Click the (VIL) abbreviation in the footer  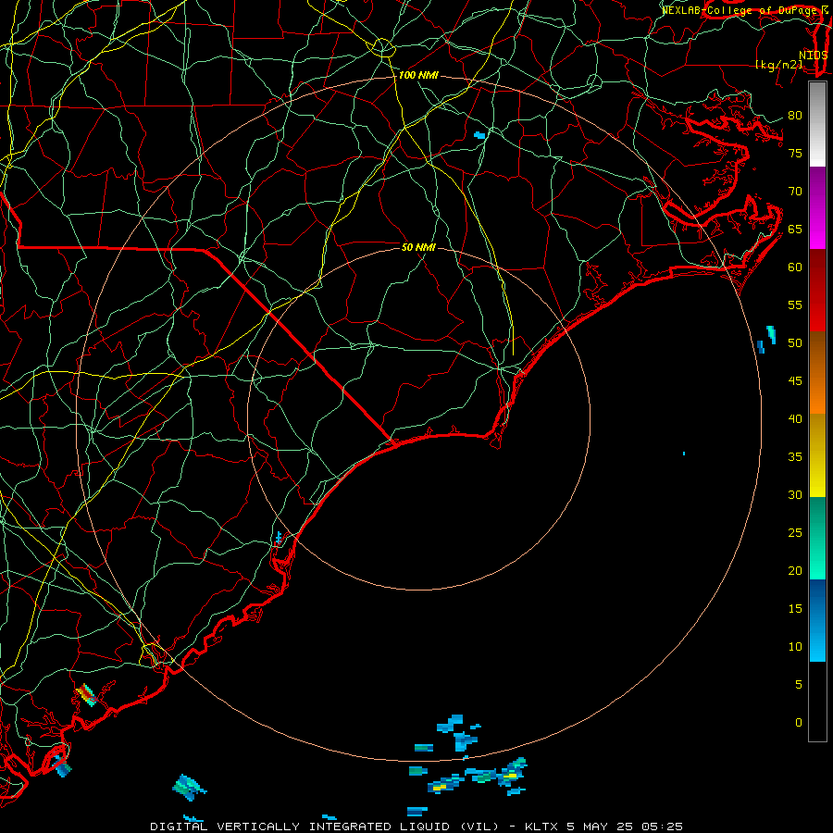pos(479,827)
